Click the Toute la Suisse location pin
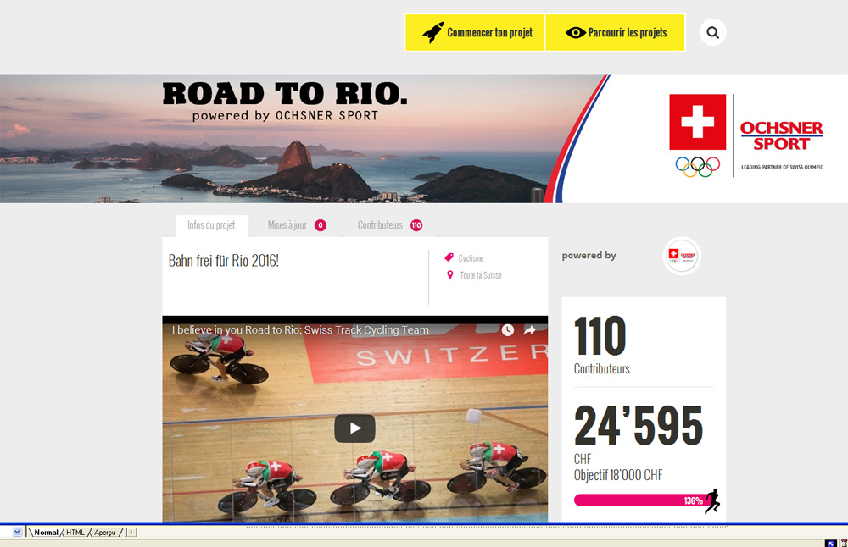The width and height of the screenshot is (848, 547). (x=449, y=275)
